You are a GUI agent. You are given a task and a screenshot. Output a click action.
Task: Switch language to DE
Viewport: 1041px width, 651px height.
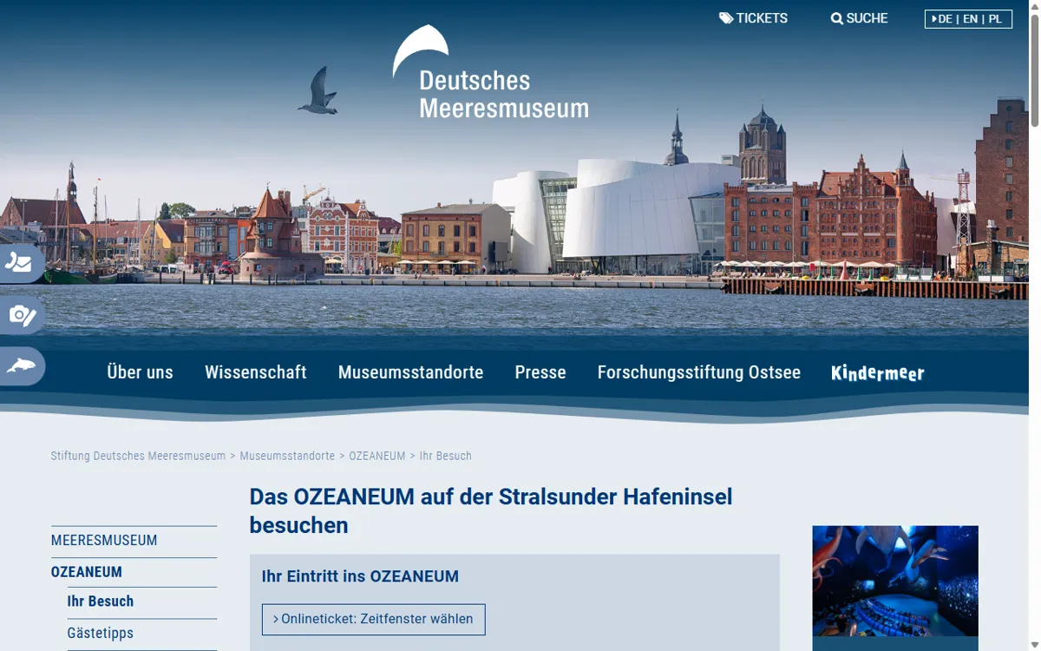click(x=945, y=18)
